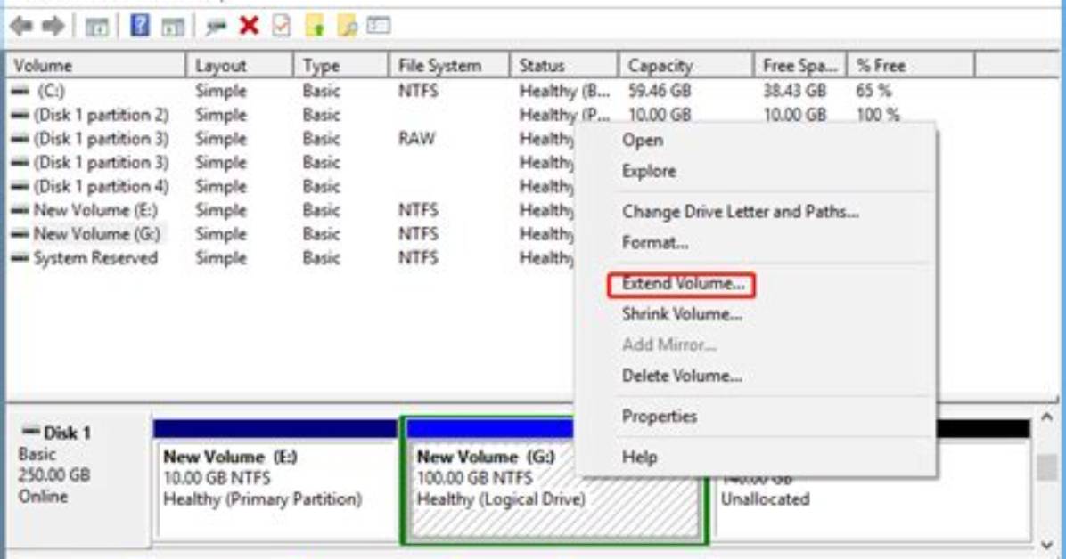Screen dimensions: 1066x559
Task: Choose Shrink Volume... from the context menu
Action: click(x=682, y=314)
